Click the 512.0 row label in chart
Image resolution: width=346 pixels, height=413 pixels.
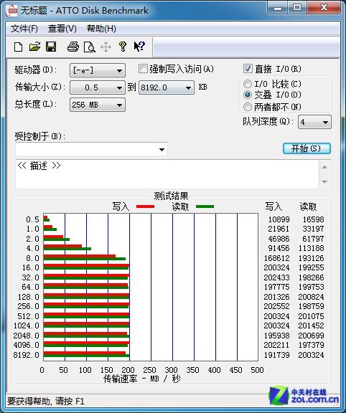click(x=28, y=316)
